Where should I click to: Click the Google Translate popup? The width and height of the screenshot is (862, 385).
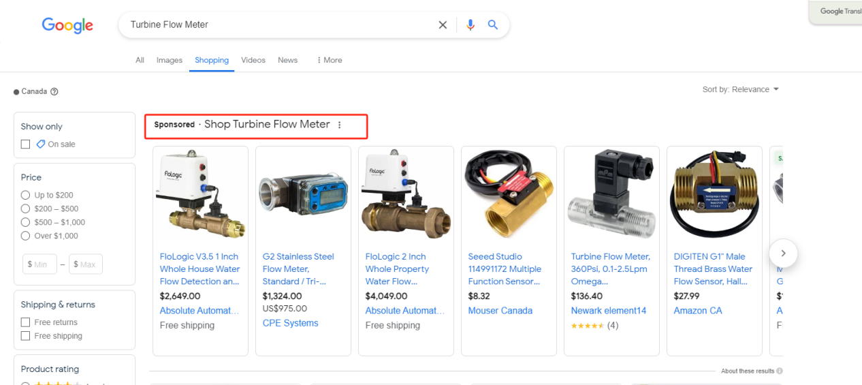click(836, 12)
